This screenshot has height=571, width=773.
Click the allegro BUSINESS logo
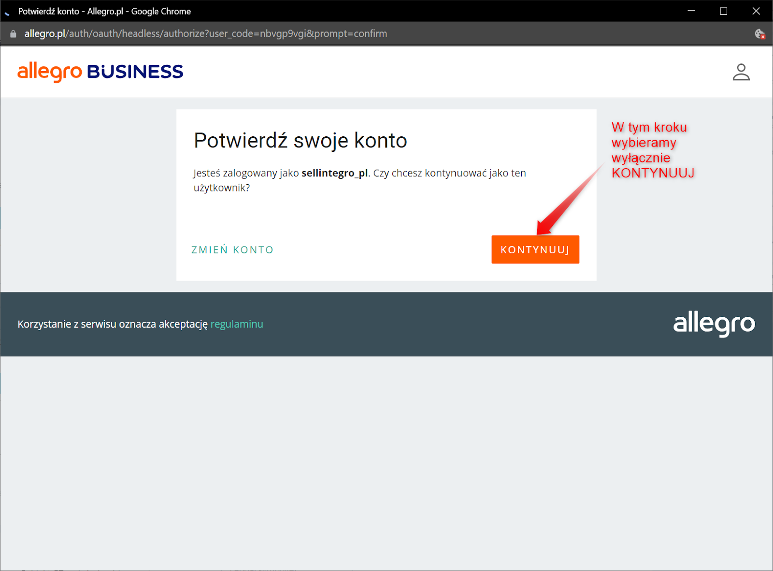(100, 72)
